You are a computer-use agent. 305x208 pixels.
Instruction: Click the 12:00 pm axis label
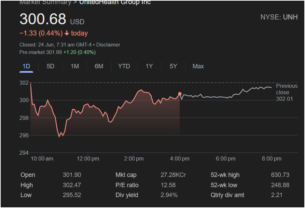[x=88, y=159]
